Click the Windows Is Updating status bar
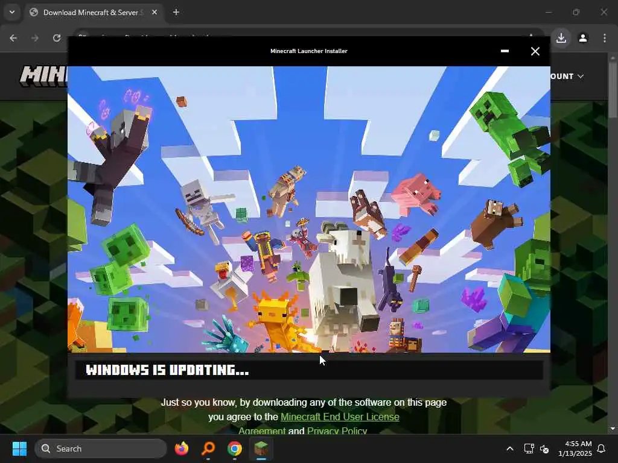This screenshot has width=618, height=463. 309,370
